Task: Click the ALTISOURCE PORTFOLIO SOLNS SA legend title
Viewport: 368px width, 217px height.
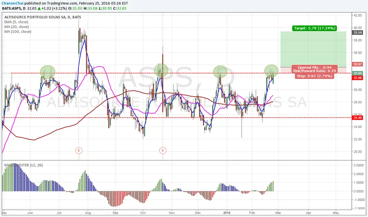Action: (x=43, y=17)
